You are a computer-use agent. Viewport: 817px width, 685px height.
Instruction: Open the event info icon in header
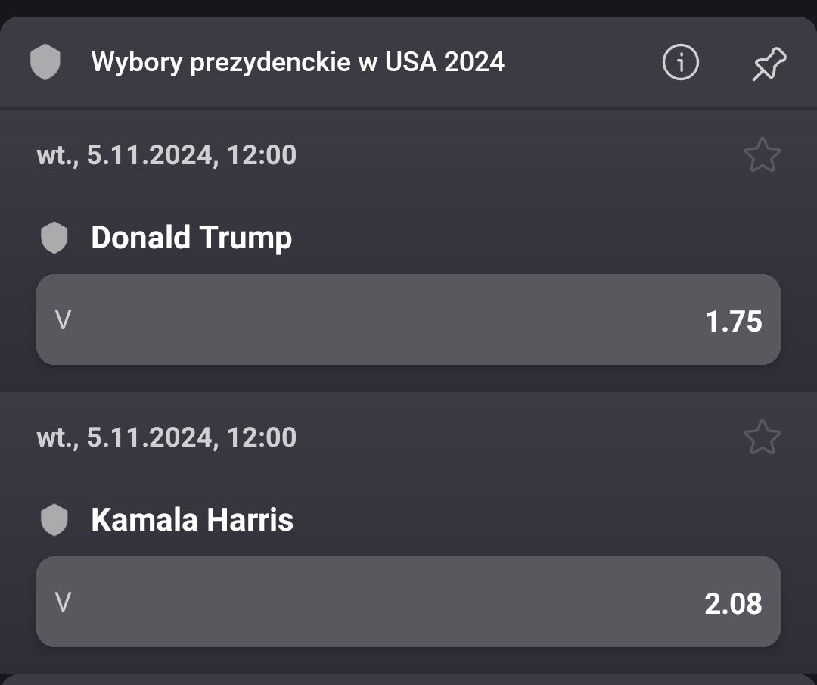click(680, 63)
